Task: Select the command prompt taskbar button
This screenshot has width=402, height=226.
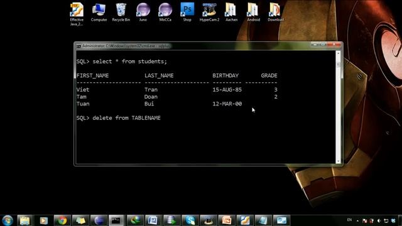Action: (x=116, y=220)
